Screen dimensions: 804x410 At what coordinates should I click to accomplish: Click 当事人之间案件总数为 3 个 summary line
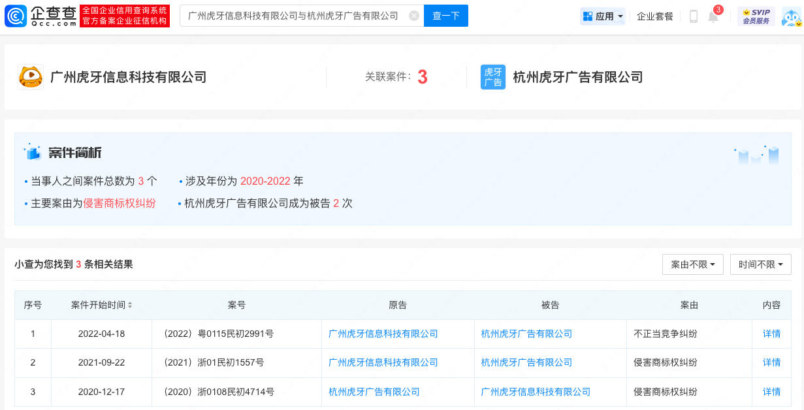[x=94, y=181]
